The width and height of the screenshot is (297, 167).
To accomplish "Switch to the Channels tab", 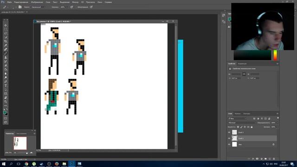I will point(238,114).
